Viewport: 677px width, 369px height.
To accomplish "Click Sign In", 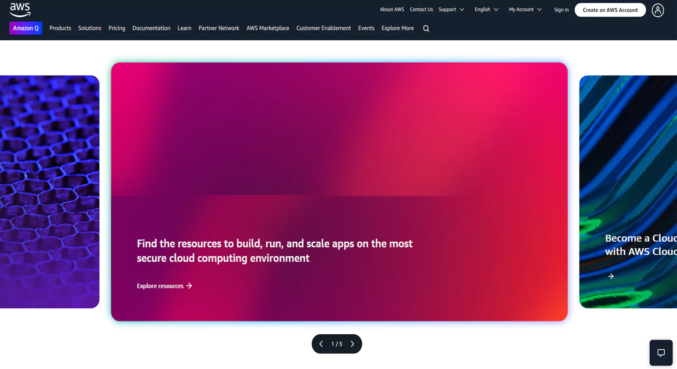I will click(561, 9).
